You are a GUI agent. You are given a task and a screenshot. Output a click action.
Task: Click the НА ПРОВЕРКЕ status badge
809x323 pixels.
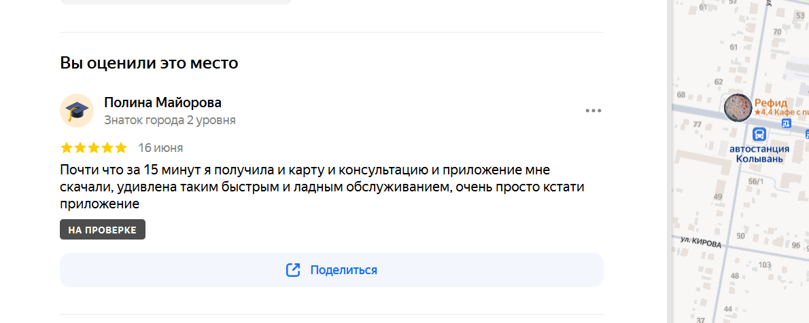click(x=103, y=230)
